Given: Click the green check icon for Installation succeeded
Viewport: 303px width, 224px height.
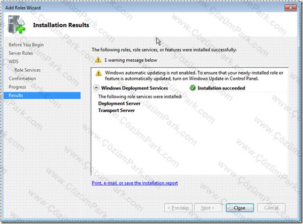Looking at the screenshot, I should coord(193,88).
